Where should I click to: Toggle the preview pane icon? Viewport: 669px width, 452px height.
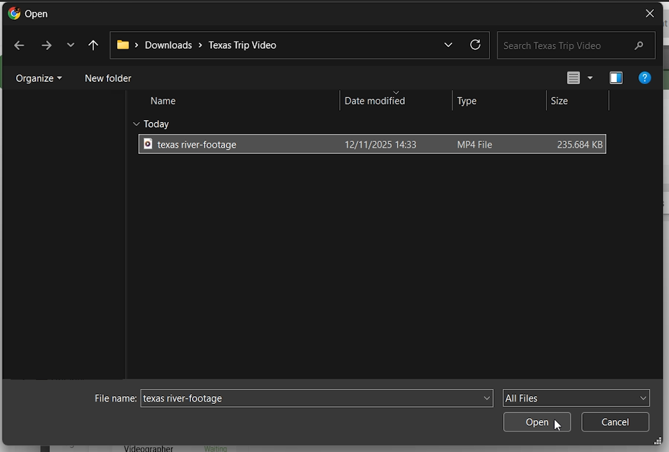616,78
